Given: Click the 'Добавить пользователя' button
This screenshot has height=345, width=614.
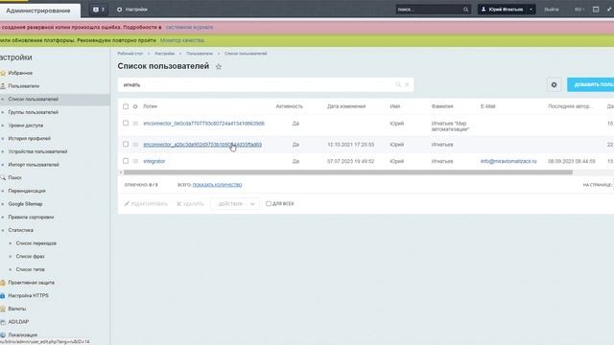Looking at the screenshot, I should pyautogui.click(x=591, y=85).
